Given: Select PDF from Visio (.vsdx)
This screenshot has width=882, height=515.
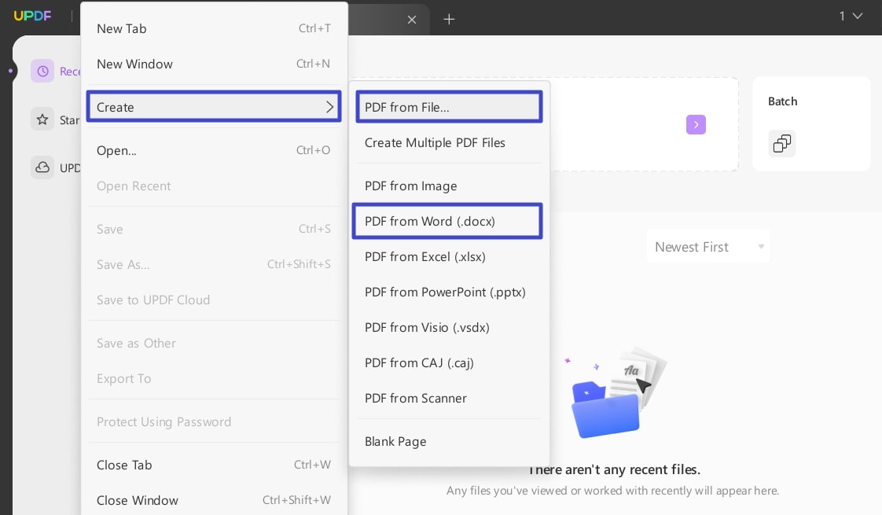Looking at the screenshot, I should pyautogui.click(x=427, y=327).
